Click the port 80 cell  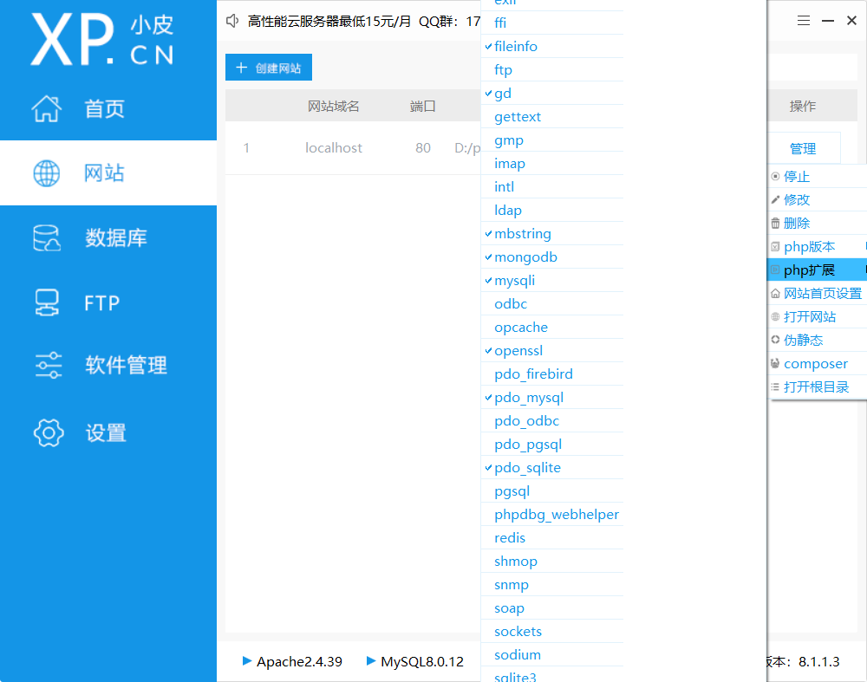423,147
